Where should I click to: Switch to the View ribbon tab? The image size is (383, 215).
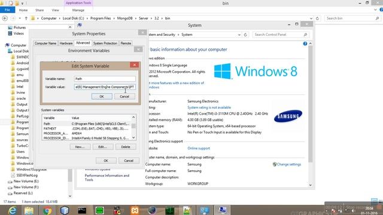click(x=56, y=10)
